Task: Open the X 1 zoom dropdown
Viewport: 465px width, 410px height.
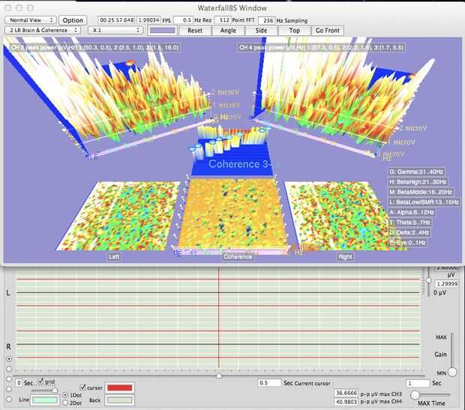Action: 115,30
